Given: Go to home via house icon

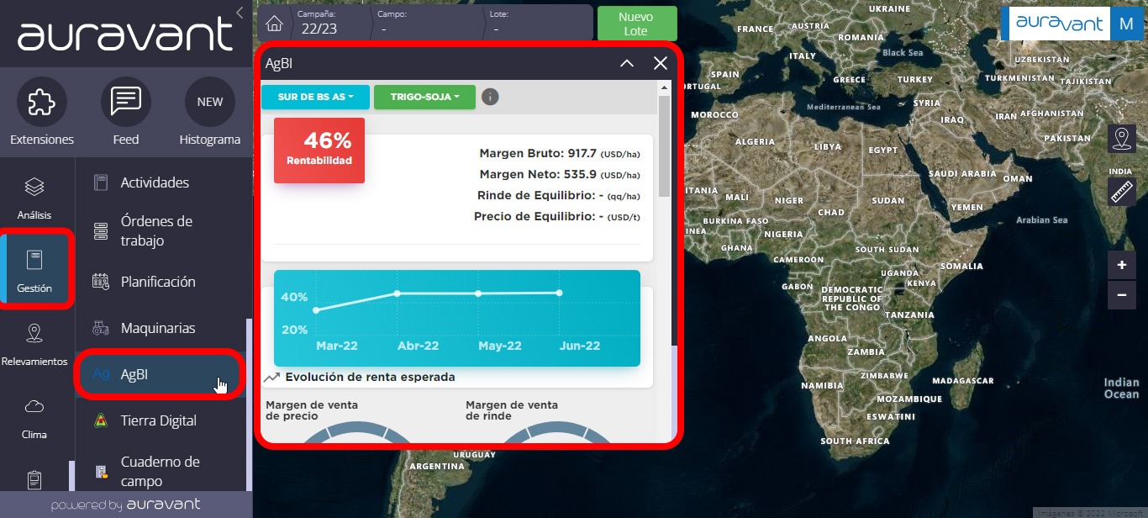Looking at the screenshot, I should pyautogui.click(x=274, y=23).
